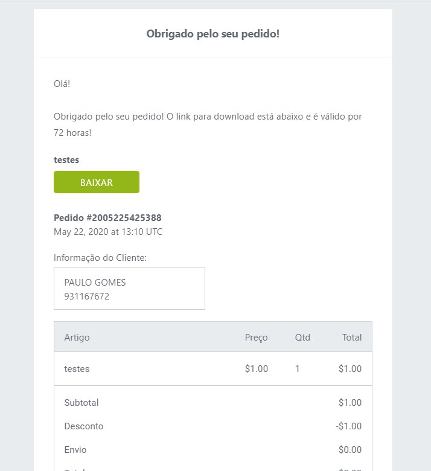431x471 pixels.
Task: Select the heading 'Obrigado pelo seu pedido!'
Action: point(213,34)
